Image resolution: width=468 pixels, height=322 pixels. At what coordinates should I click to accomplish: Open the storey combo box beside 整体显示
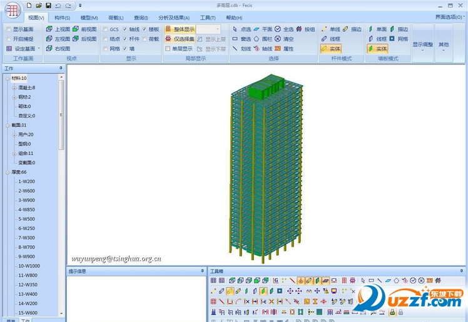[208, 29]
